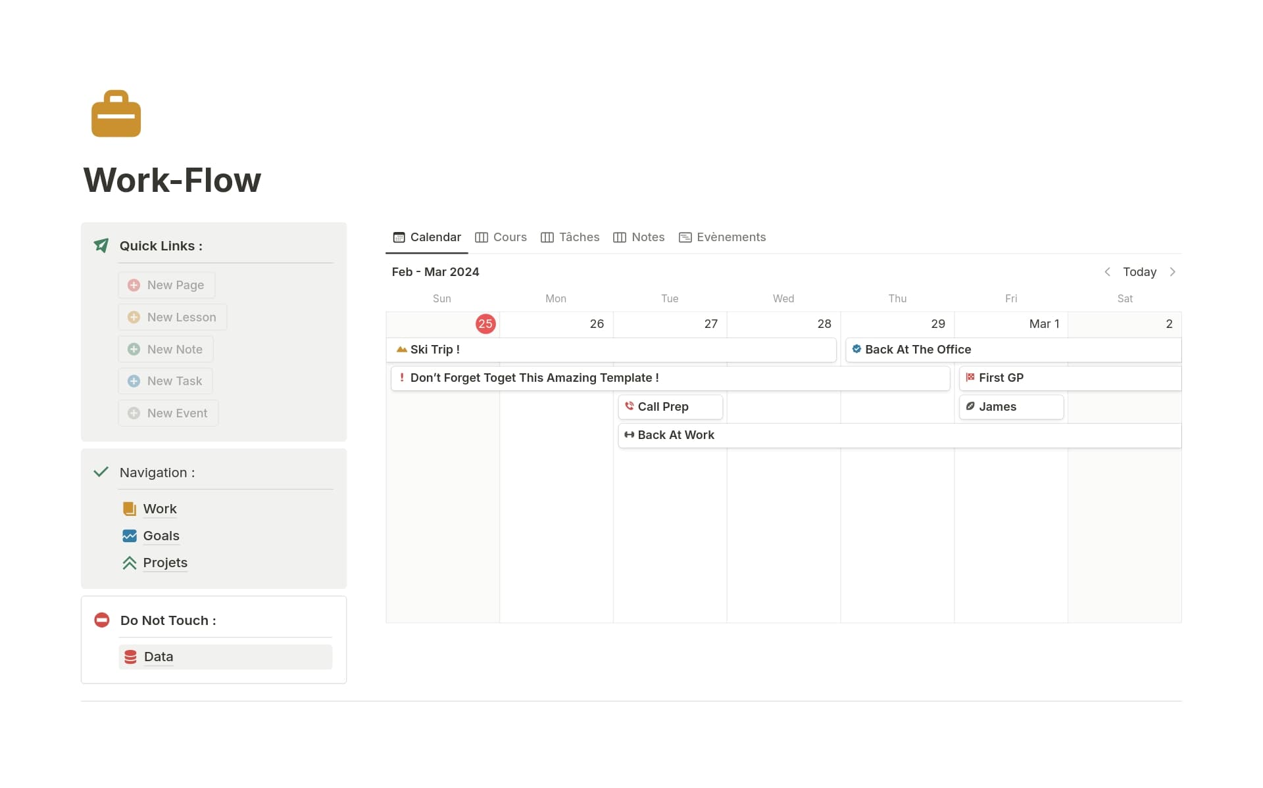The height and width of the screenshot is (788, 1263).
Task: Go to previous month with left chevron
Action: click(1108, 271)
